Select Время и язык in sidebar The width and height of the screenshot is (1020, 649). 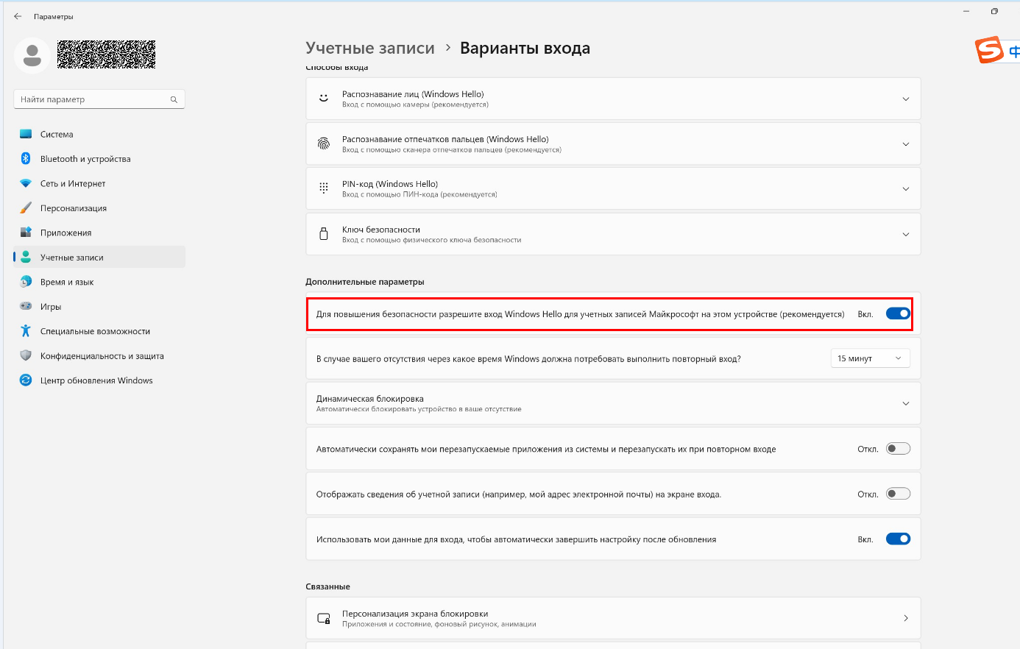99,282
